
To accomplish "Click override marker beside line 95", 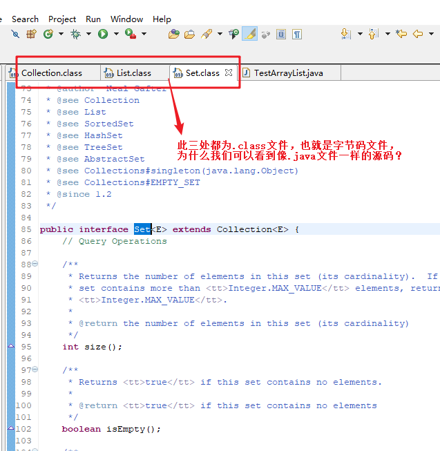I will click(11, 346).
